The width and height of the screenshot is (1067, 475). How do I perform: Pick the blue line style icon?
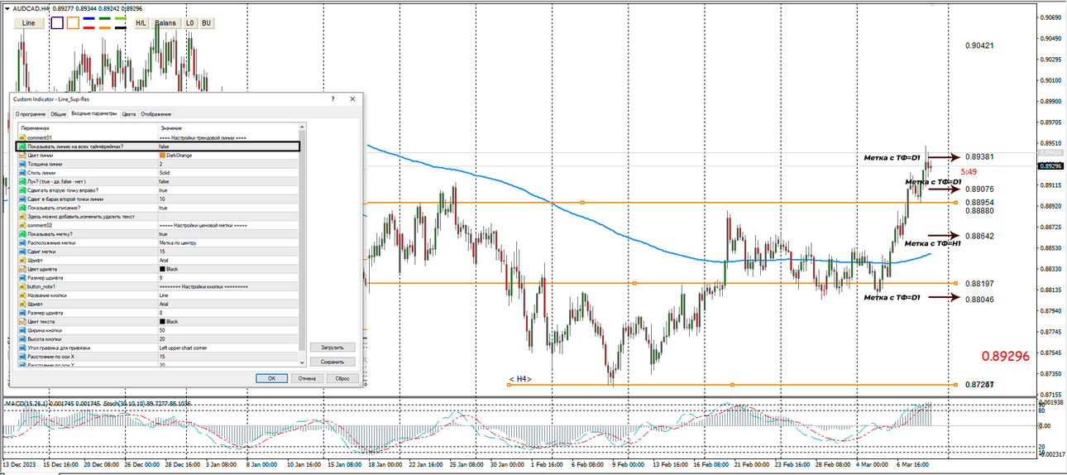coord(89,18)
